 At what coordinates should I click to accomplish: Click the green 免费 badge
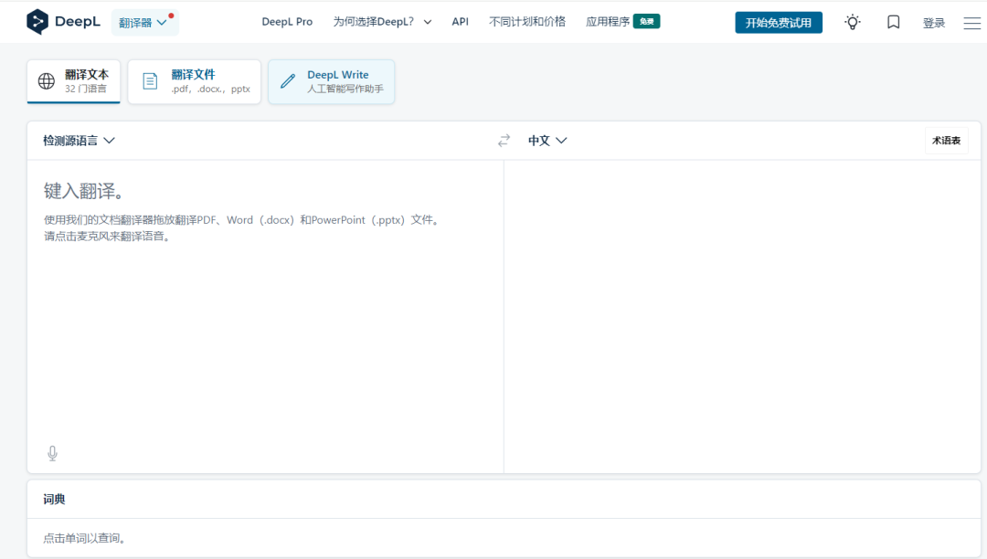(x=646, y=21)
